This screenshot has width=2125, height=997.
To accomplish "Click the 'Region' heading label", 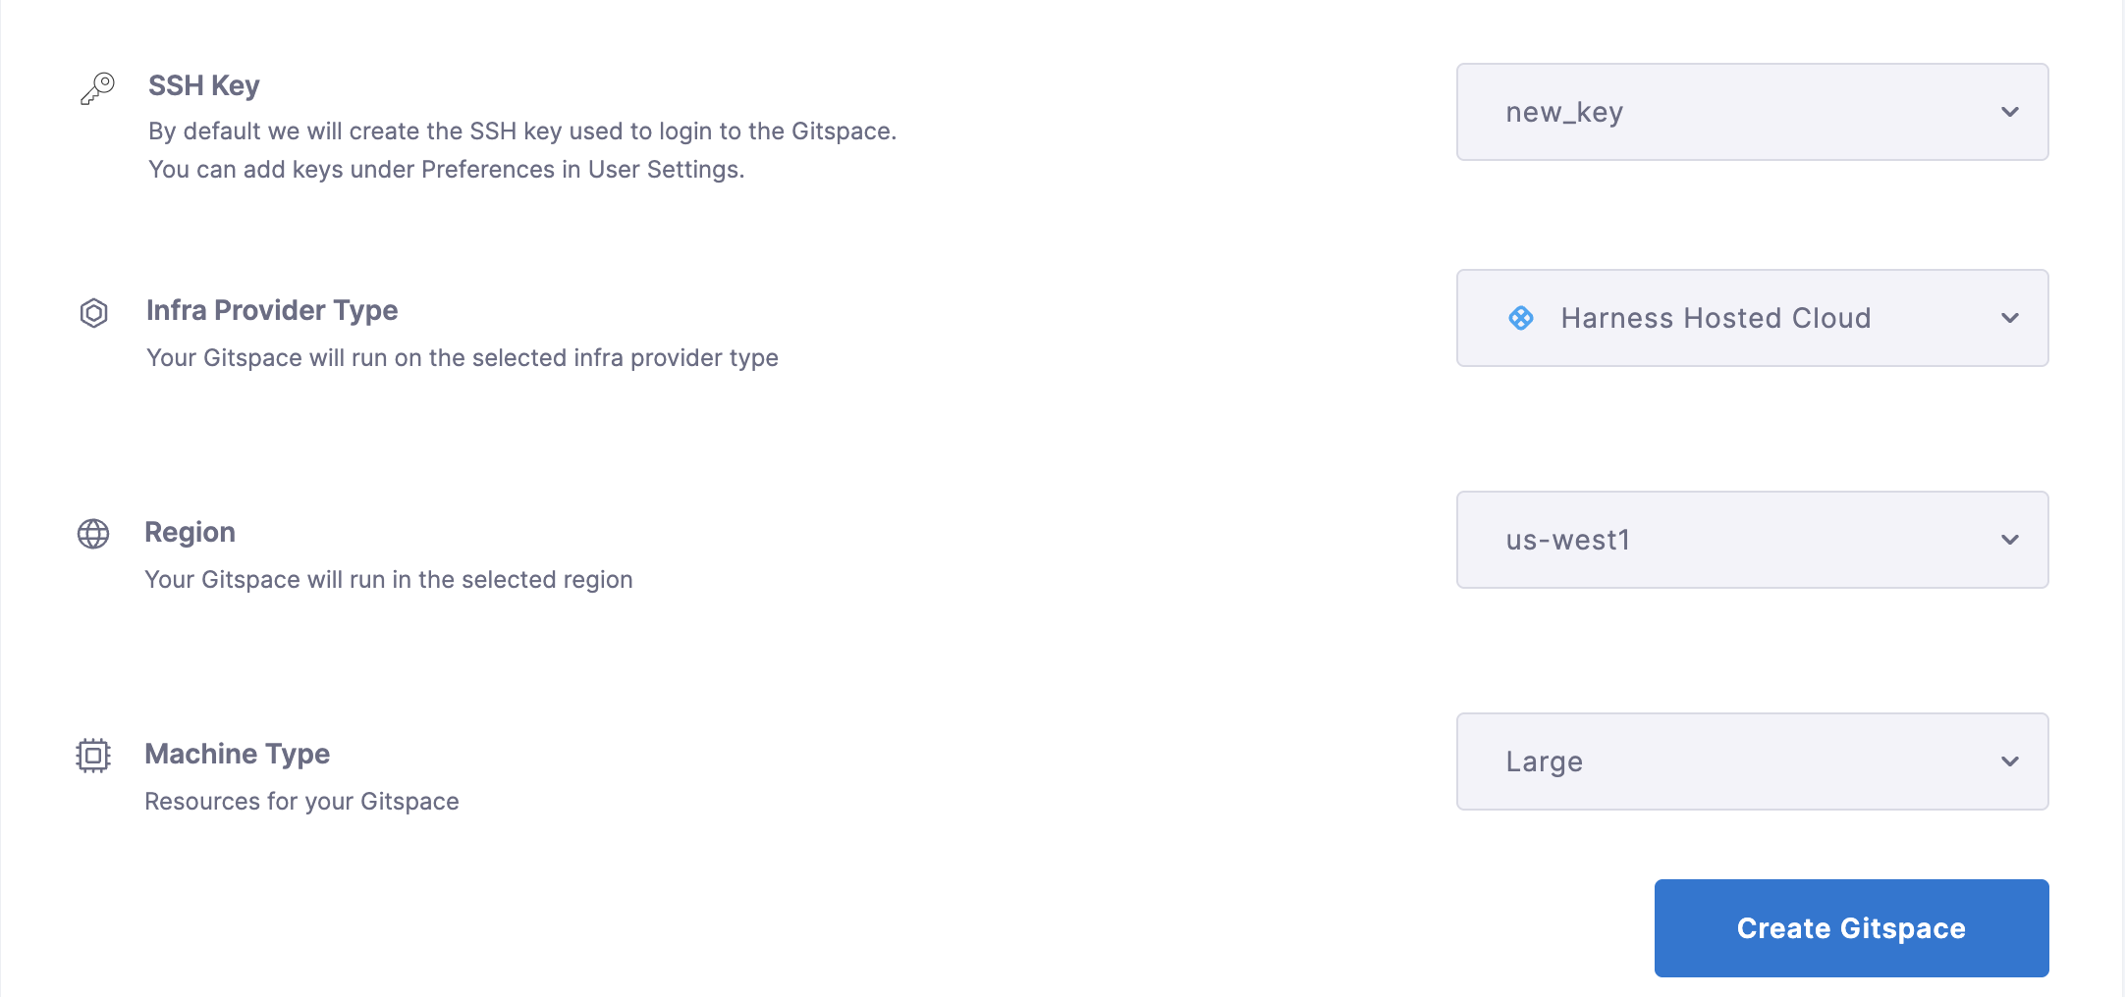I will [190, 532].
